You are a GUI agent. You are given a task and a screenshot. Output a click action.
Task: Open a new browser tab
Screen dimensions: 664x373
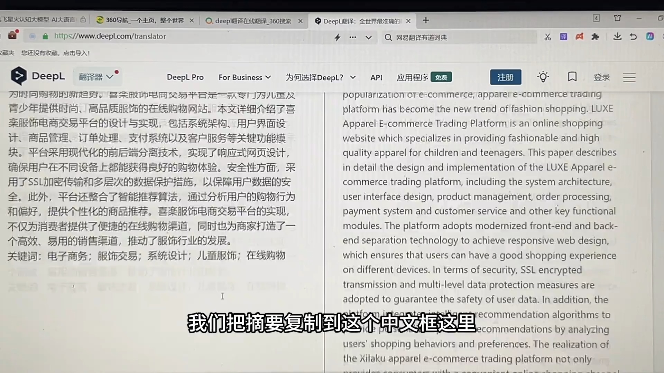[x=426, y=20]
